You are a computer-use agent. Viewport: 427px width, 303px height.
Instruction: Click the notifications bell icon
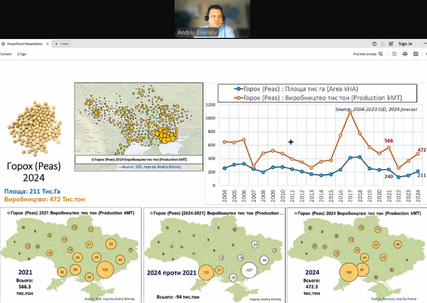383,44
